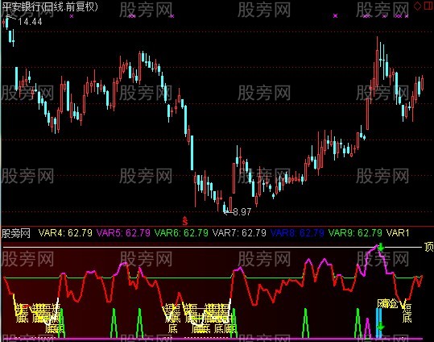The height and width of the screenshot is (342, 434).
Task: Click the yellow 顶 label beside the top line
Action: (428, 247)
